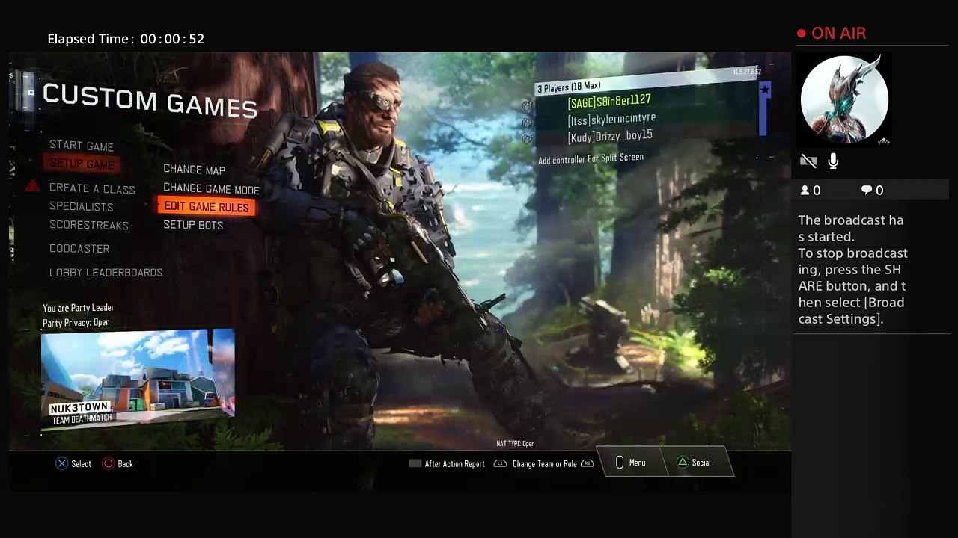Open Lobby Leaderboards menu entry
Image resolution: width=958 pixels, height=538 pixels.
click(x=106, y=273)
